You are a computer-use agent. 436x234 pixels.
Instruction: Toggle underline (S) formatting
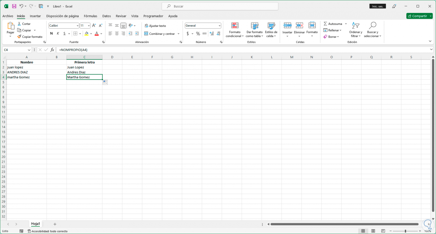point(64,33)
